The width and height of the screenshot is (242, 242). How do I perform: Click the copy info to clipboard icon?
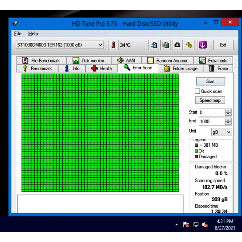pos(154,45)
